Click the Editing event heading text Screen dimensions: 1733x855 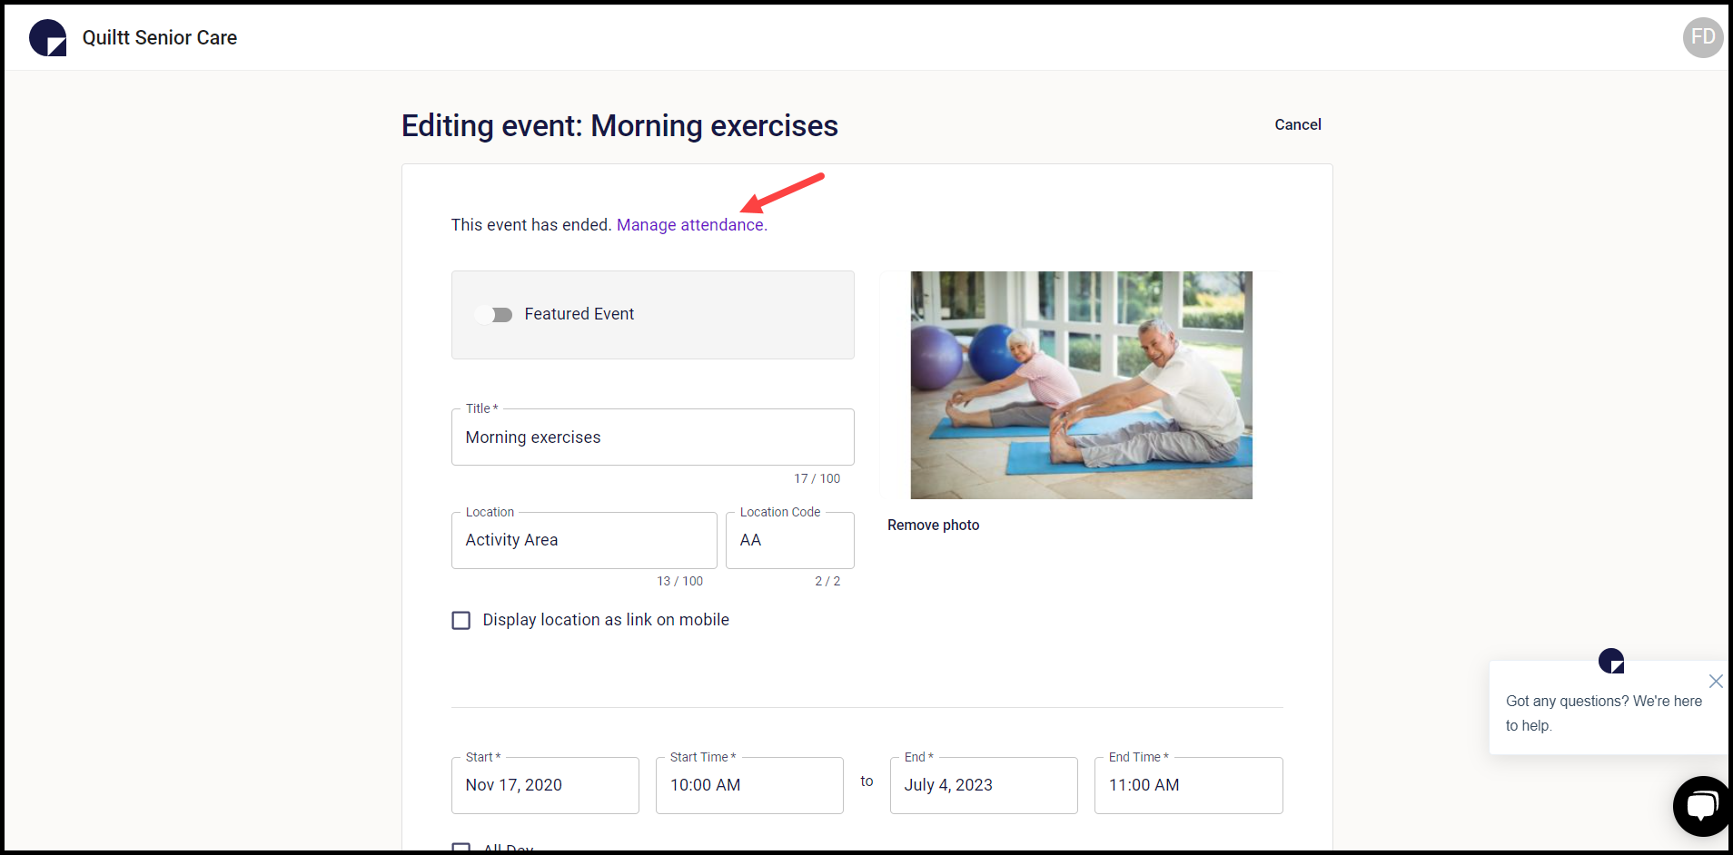pos(619,125)
